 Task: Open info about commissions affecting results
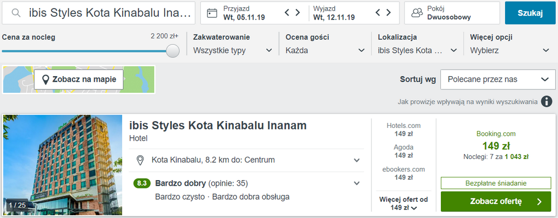point(547,101)
